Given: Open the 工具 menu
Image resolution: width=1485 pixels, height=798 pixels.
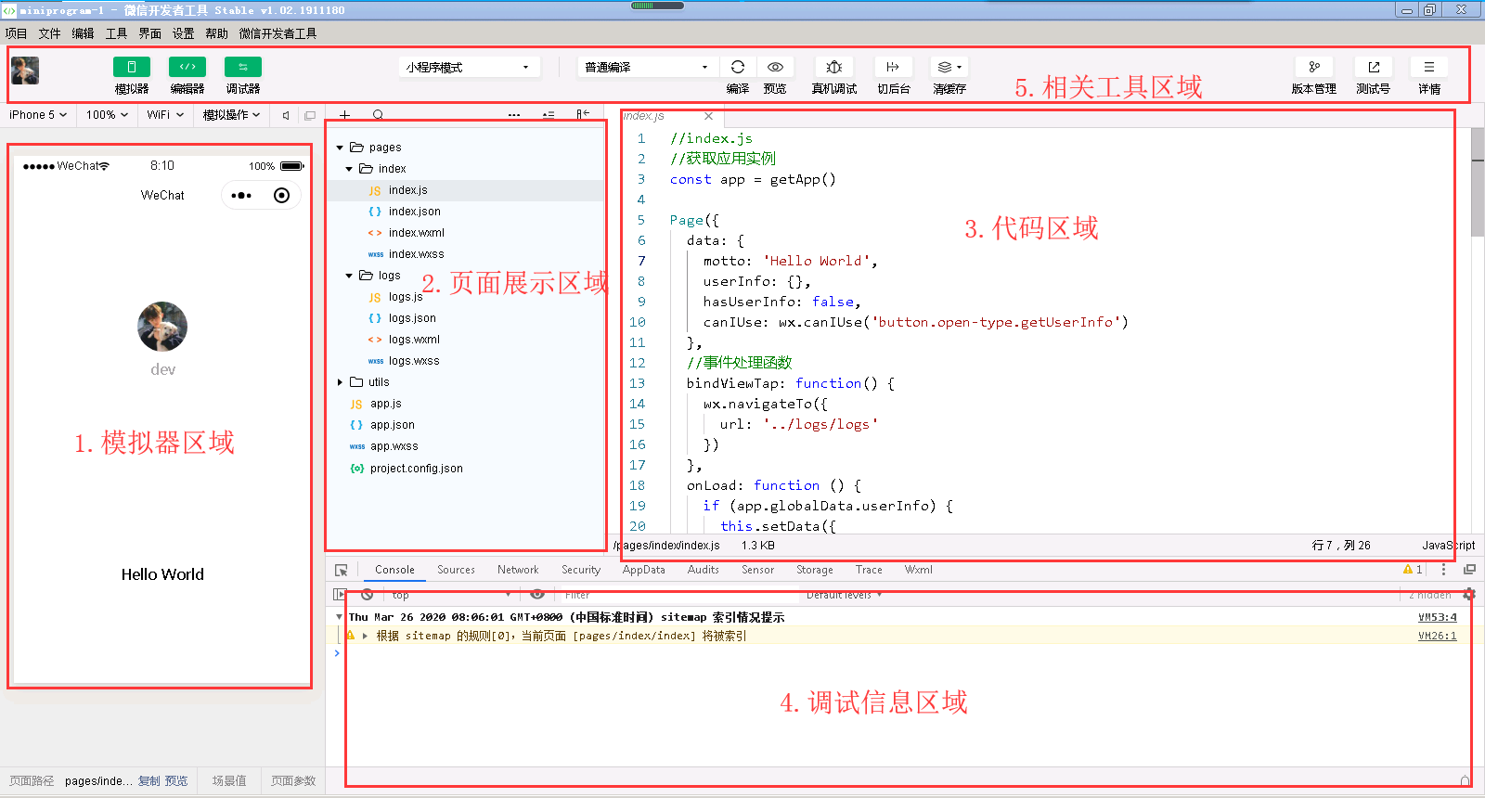Looking at the screenshot, I should [x=116, y=33].
